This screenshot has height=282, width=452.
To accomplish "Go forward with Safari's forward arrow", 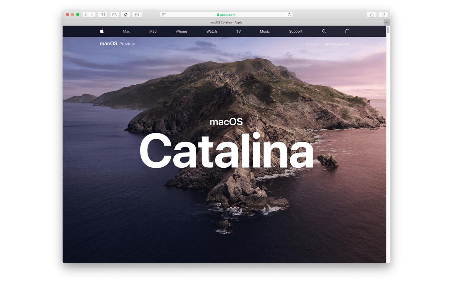I will coord(92,14).
